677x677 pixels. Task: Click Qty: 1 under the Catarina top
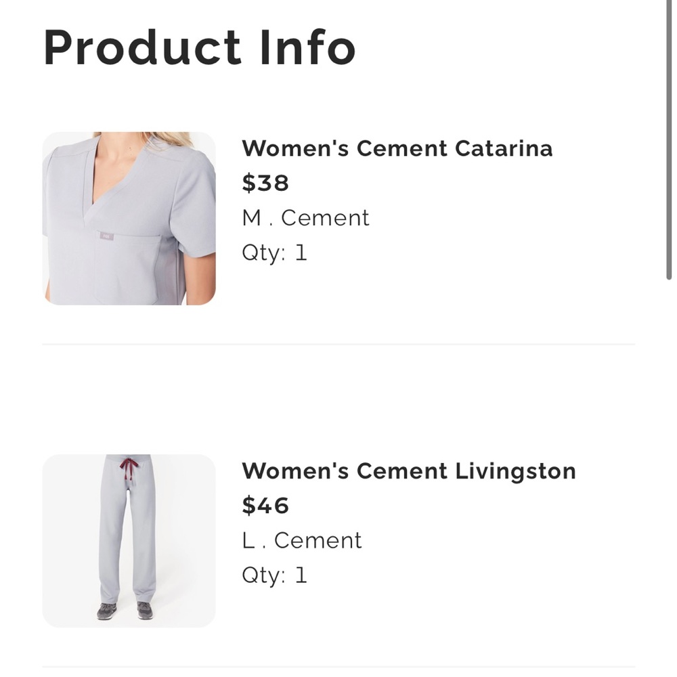pyautogui.click(x=275, y=253)
